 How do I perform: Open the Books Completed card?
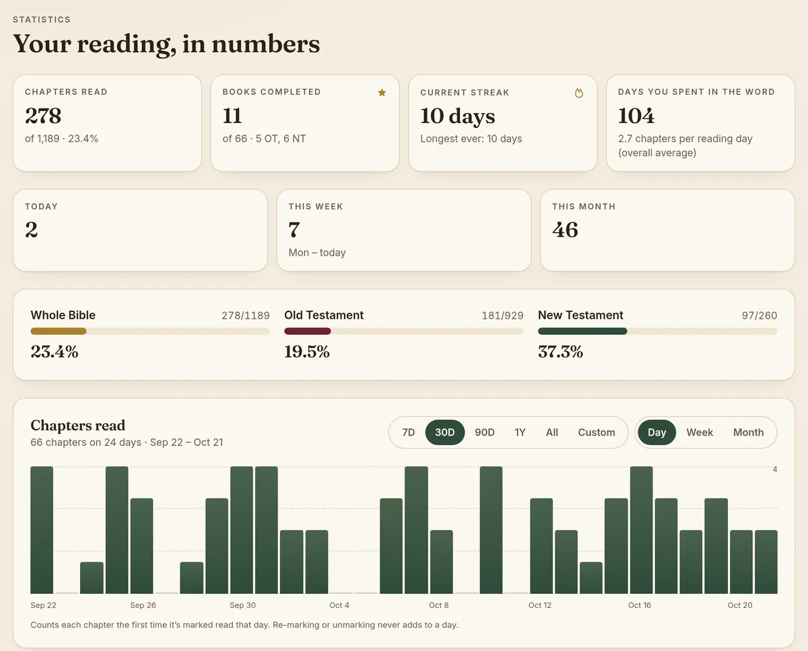click(x=305, y=123)
